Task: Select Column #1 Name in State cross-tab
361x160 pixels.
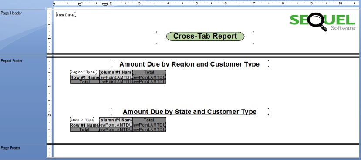Action: 116,120
